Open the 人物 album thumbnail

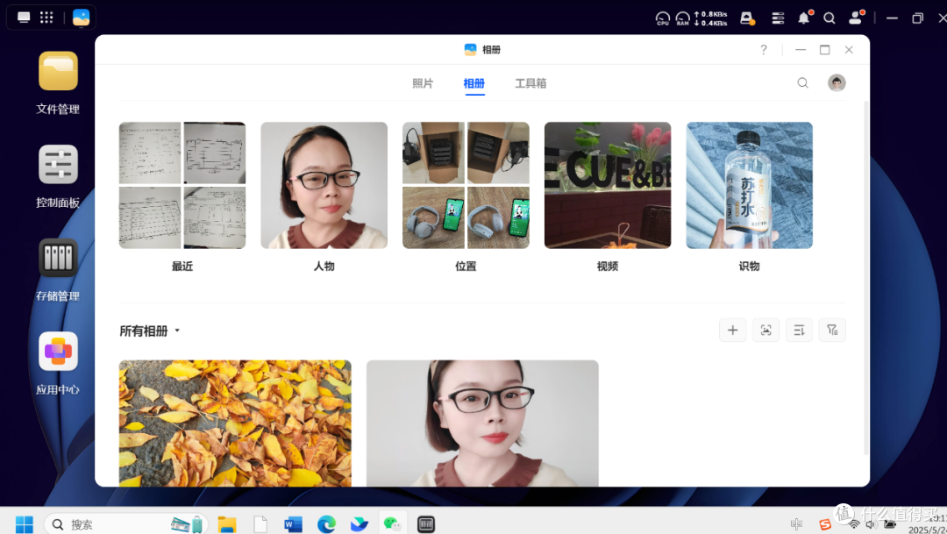324,185
